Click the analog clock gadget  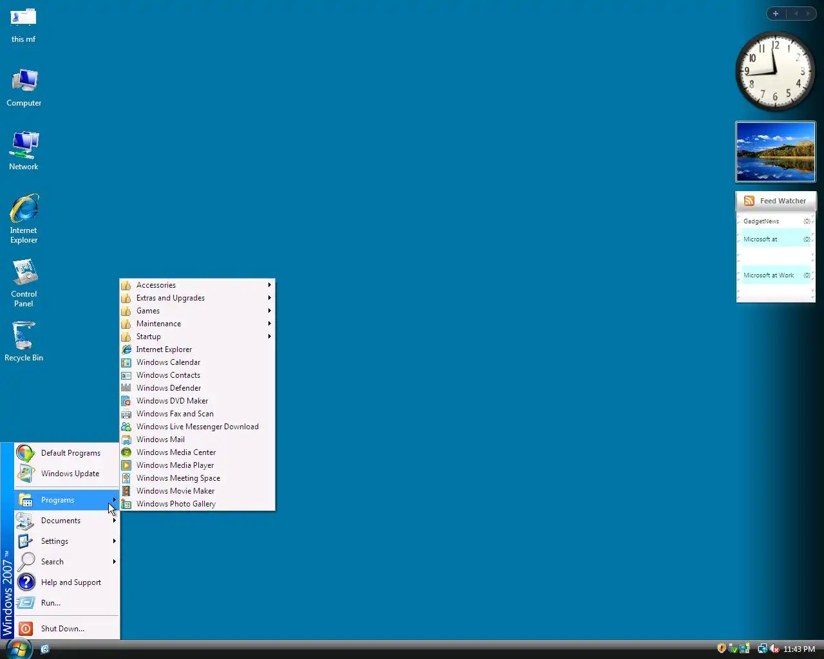tap(775, 71)
